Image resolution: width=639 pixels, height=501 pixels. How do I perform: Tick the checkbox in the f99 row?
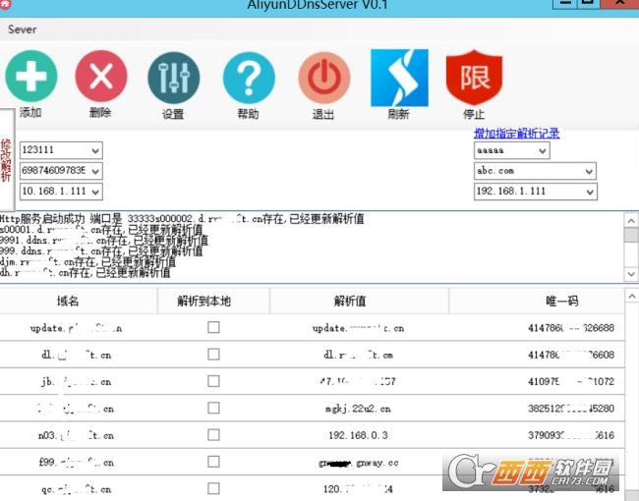coord(213,462)
